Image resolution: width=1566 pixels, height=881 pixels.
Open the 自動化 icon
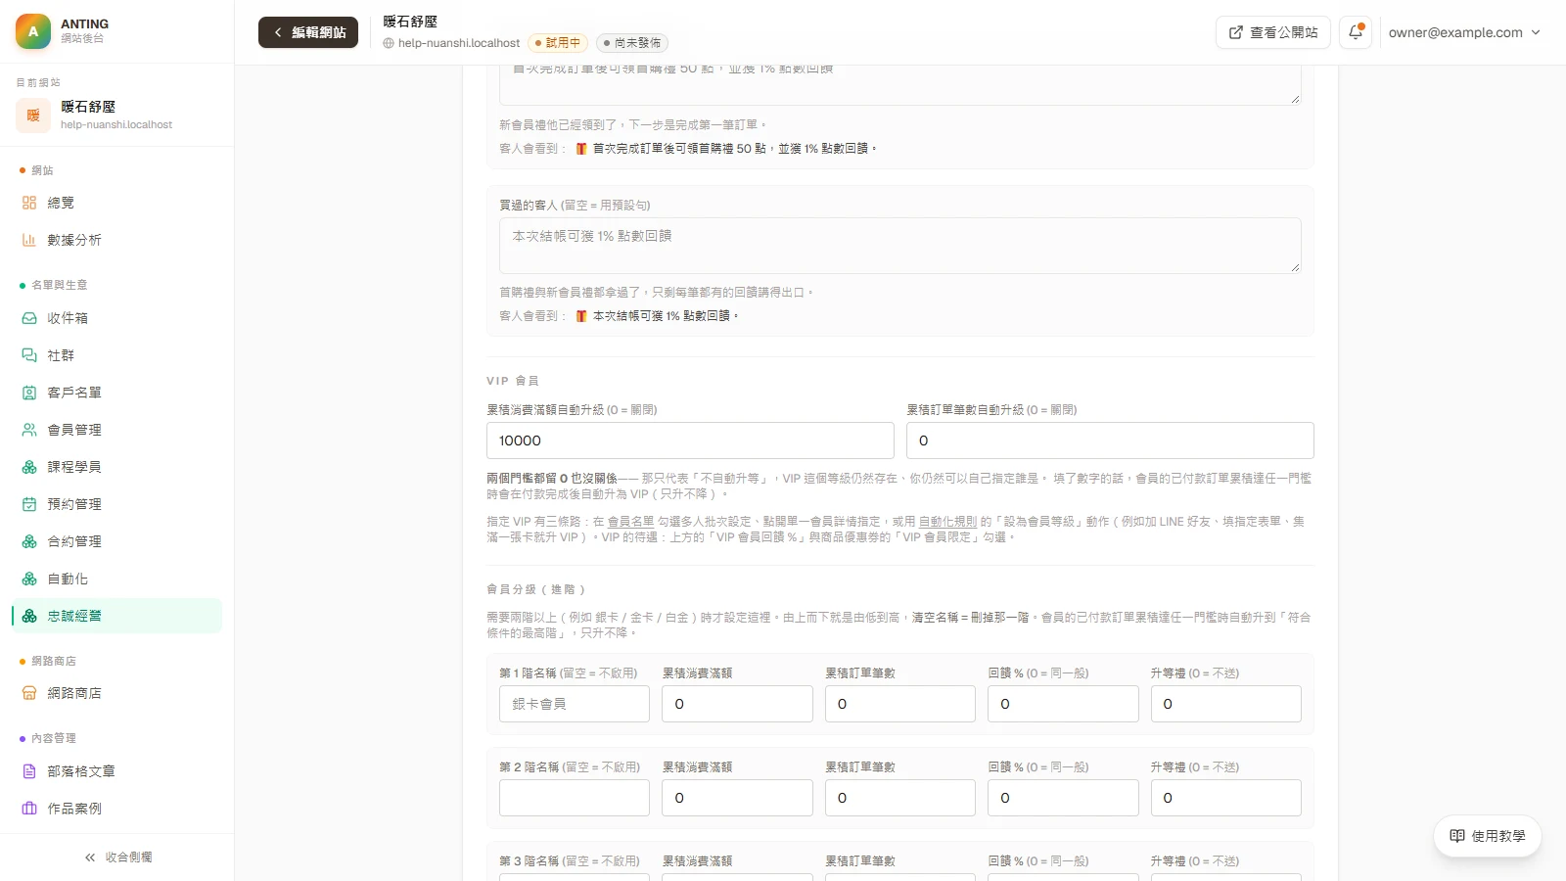pos(29,579)
